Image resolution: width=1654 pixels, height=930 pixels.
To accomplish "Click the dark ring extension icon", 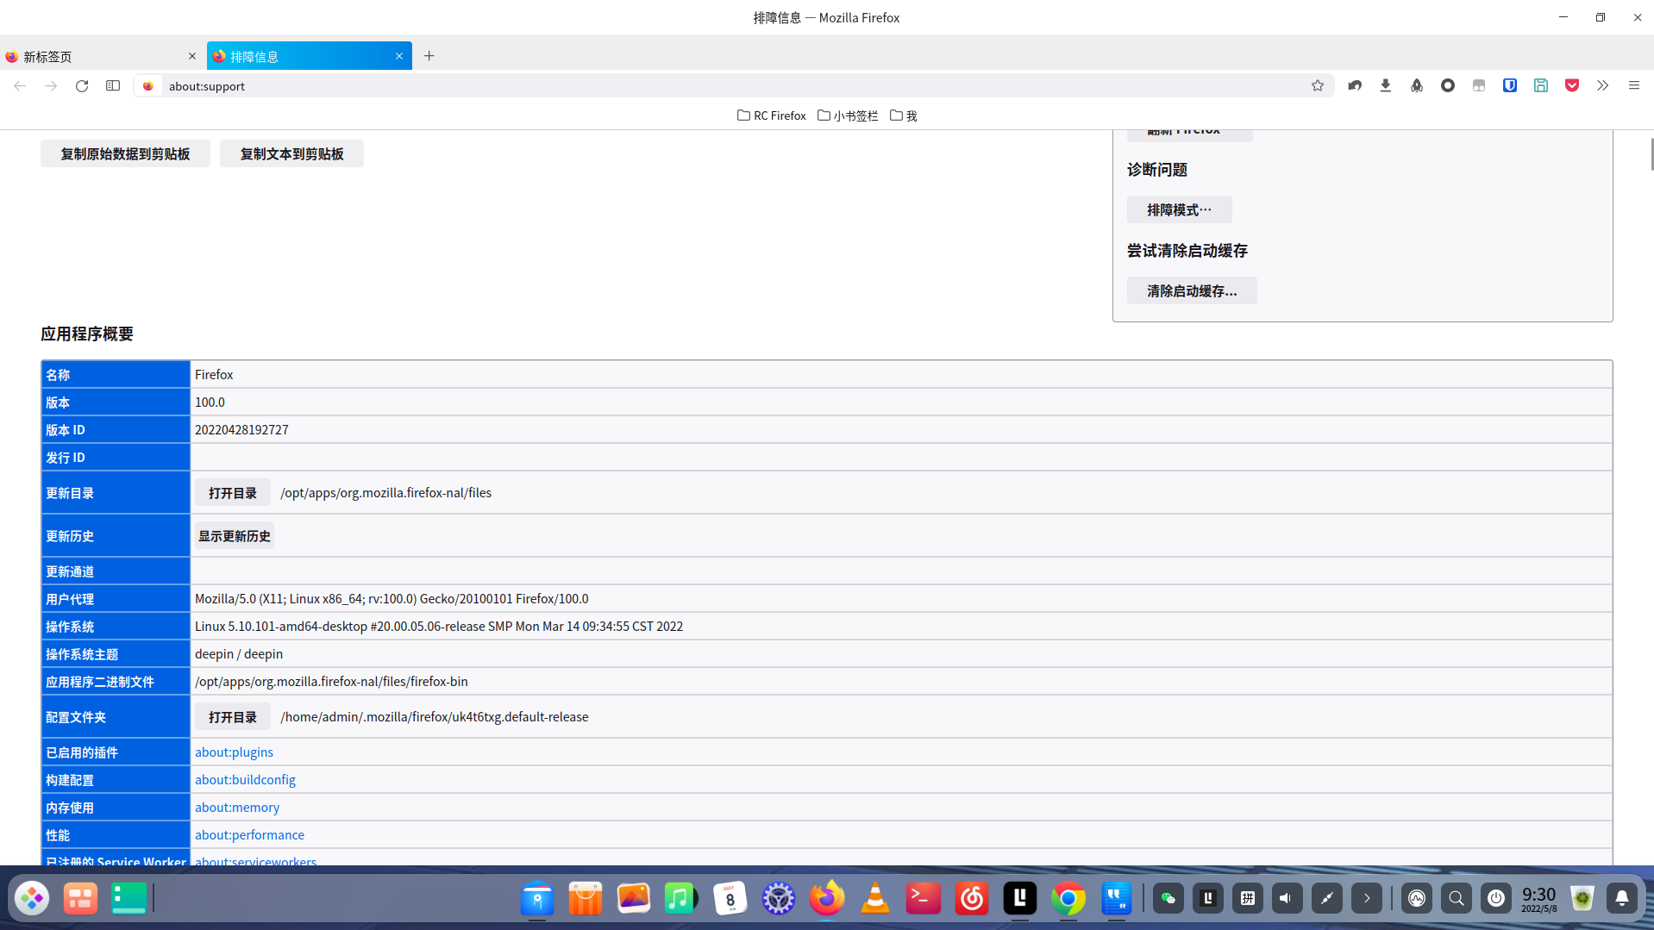I will [1448, 85].
